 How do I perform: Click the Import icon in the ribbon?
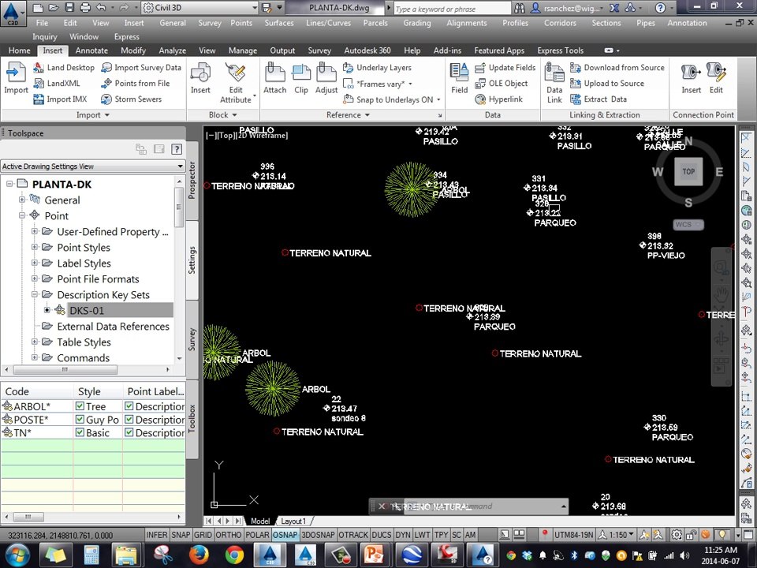coord(16,78)
